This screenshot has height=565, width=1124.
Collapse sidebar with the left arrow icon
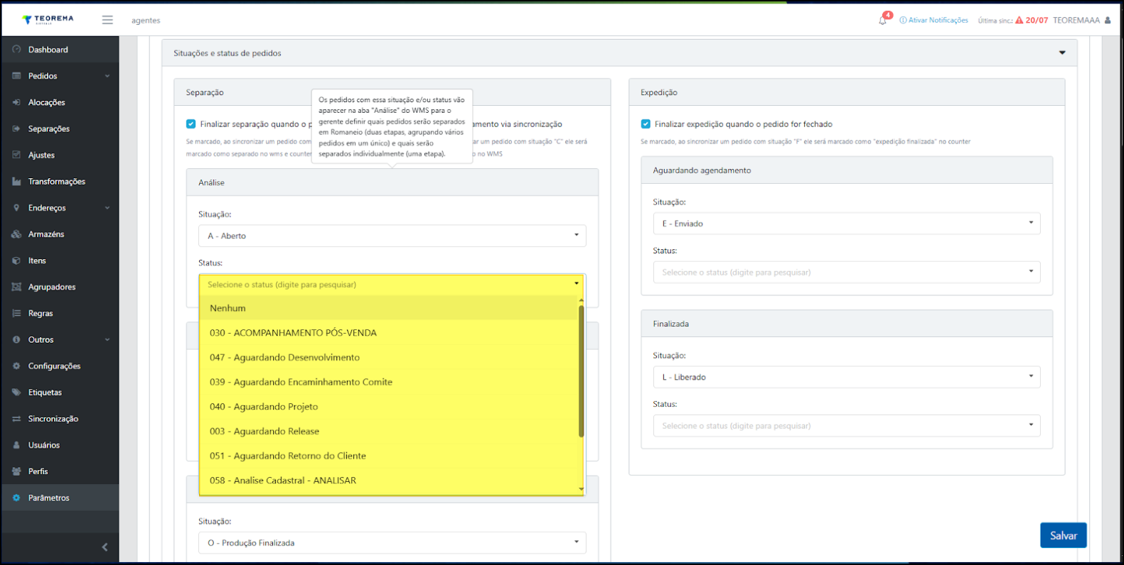pyautogui.click(x=105, y=547)
